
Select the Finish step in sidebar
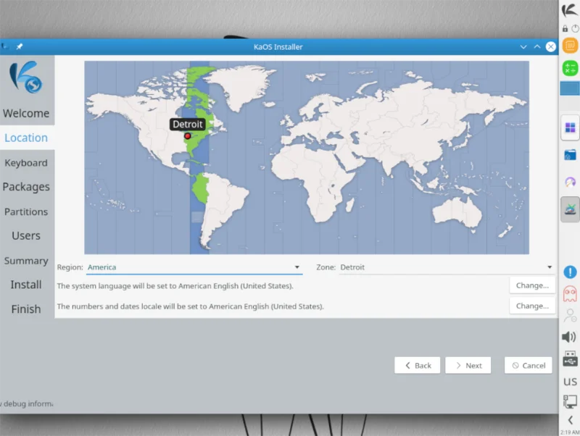(x=26, y=309)
